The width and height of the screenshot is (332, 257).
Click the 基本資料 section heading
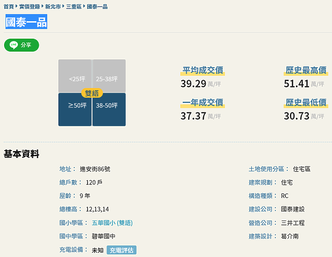tap(21, 154)
